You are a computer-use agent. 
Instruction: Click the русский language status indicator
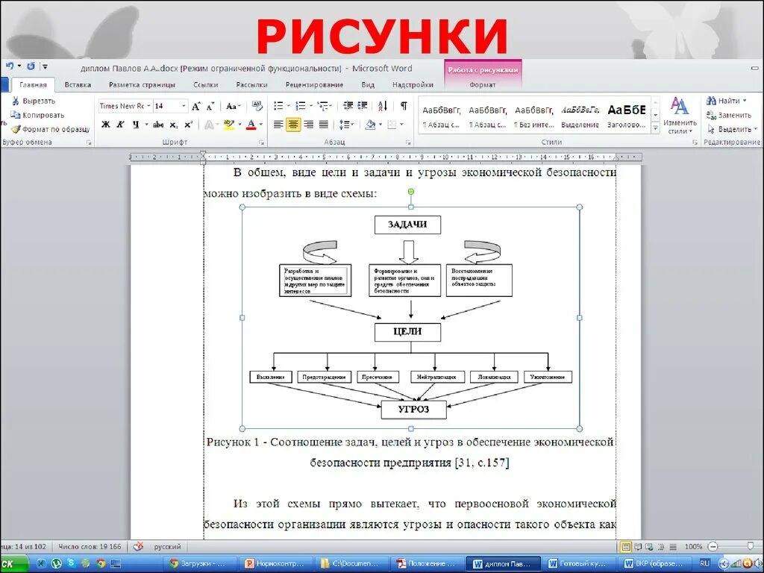167,547
